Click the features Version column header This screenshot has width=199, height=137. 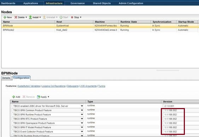point(180,102)
